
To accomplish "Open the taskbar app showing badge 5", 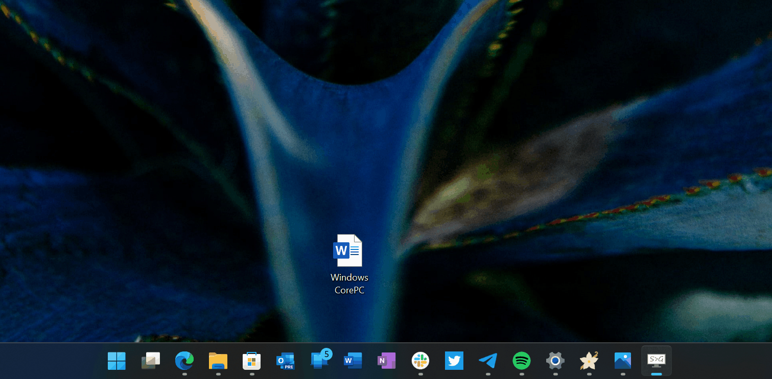I will [320, 360].
